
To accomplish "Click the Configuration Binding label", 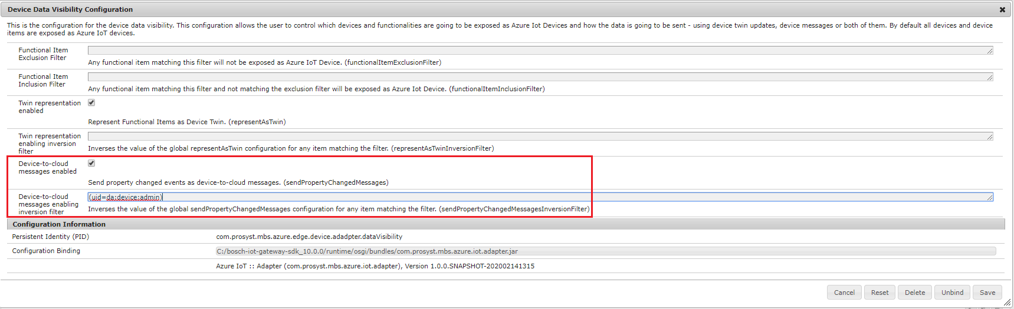I will point(46,251).
